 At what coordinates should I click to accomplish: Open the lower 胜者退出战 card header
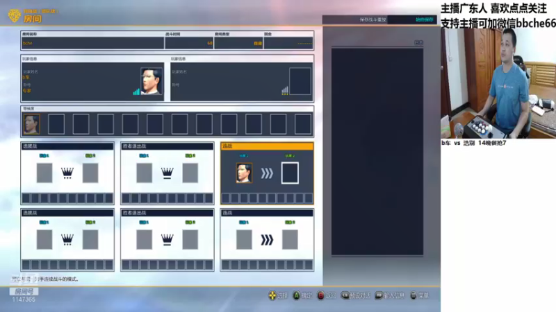[x=167, y=213]
